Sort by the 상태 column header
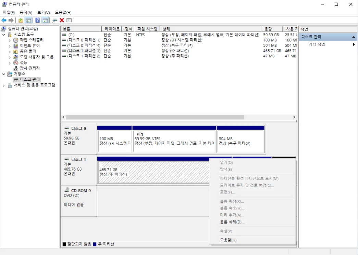The height and width of the screenshot is (255, 358). click(210, 29)
